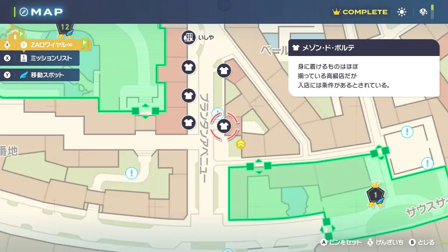This screenshot has width=448, height=252.
Task: Click the vertical zoom level slider top-right
Action: [432, 12]
